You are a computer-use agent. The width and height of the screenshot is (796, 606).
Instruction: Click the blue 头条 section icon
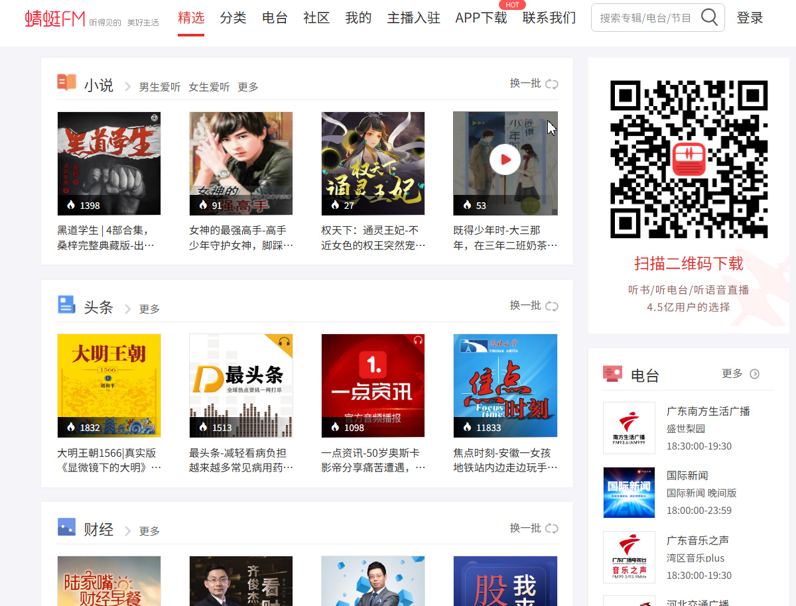point(66,305)
